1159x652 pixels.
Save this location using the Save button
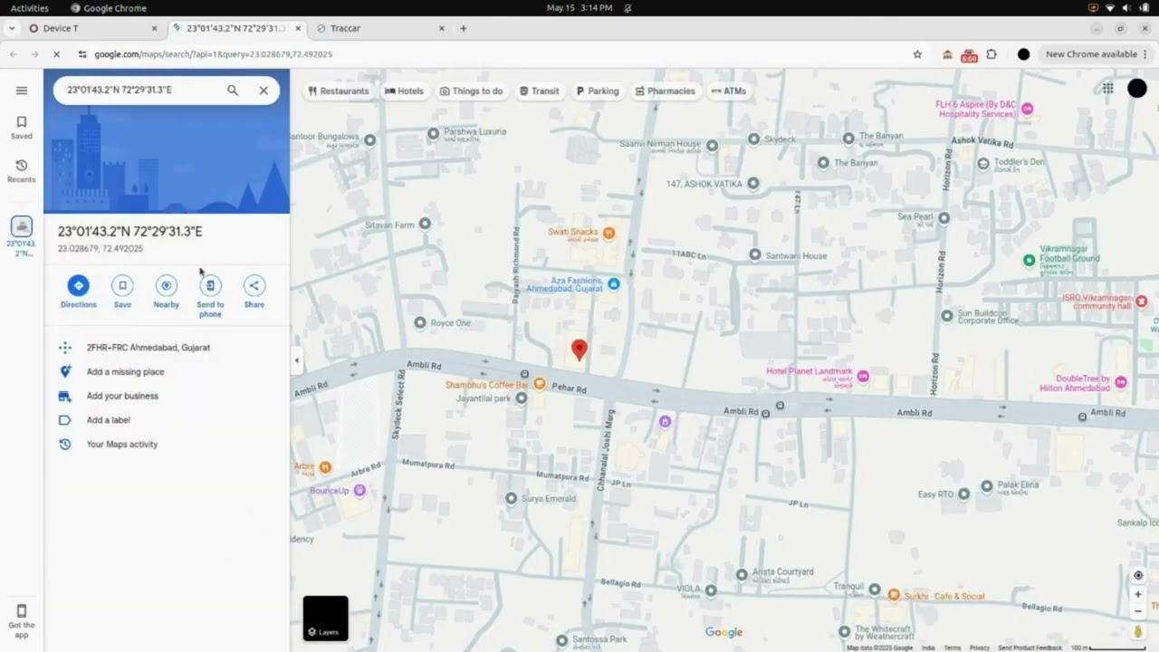point(122,292)
